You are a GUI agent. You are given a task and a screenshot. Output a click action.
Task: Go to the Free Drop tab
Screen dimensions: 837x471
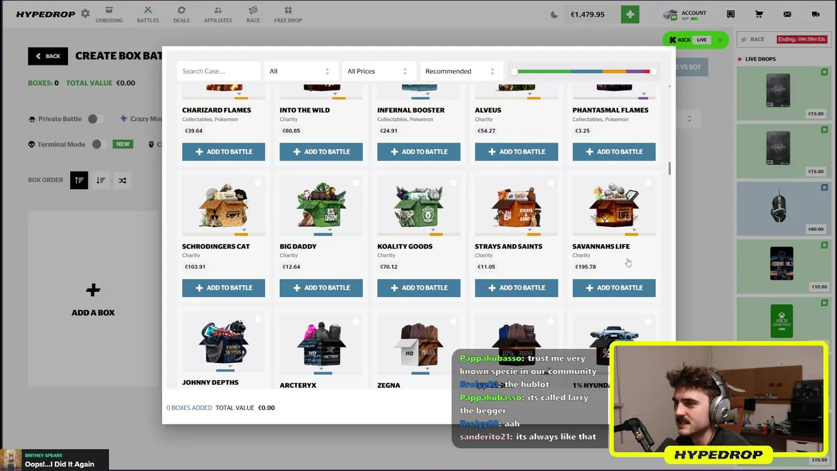tap(288, 14)
